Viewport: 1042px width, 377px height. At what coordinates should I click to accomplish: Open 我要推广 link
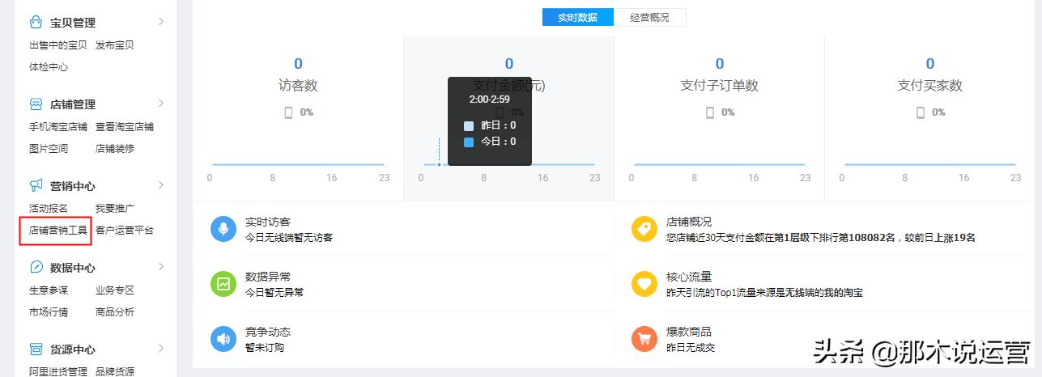[115, 209]
